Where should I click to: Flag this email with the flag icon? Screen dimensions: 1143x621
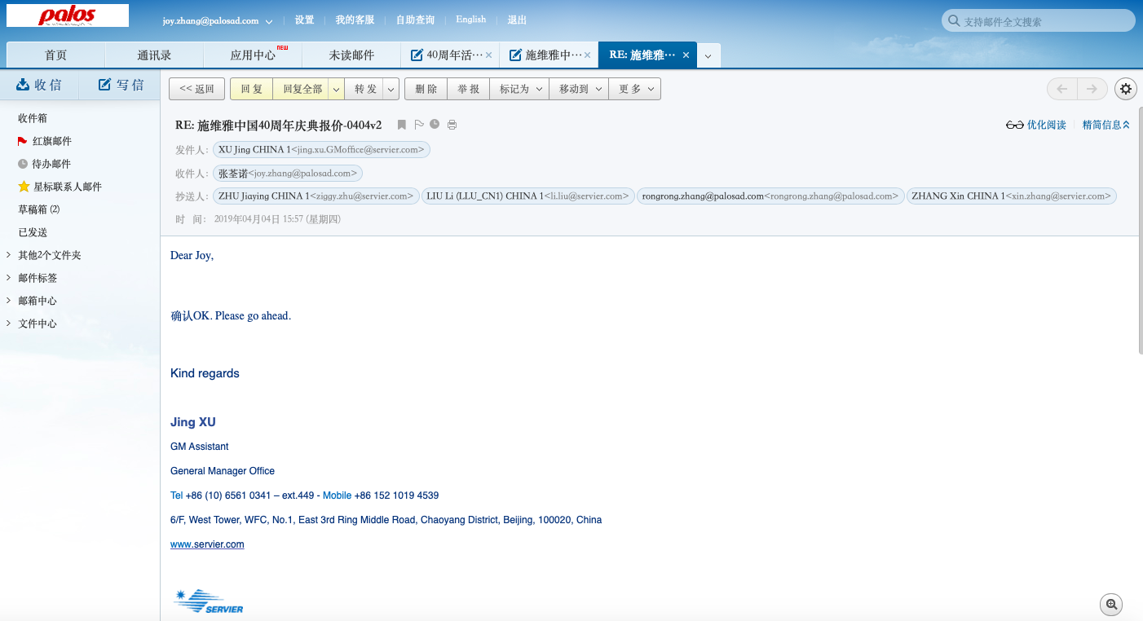click(418, 125)
